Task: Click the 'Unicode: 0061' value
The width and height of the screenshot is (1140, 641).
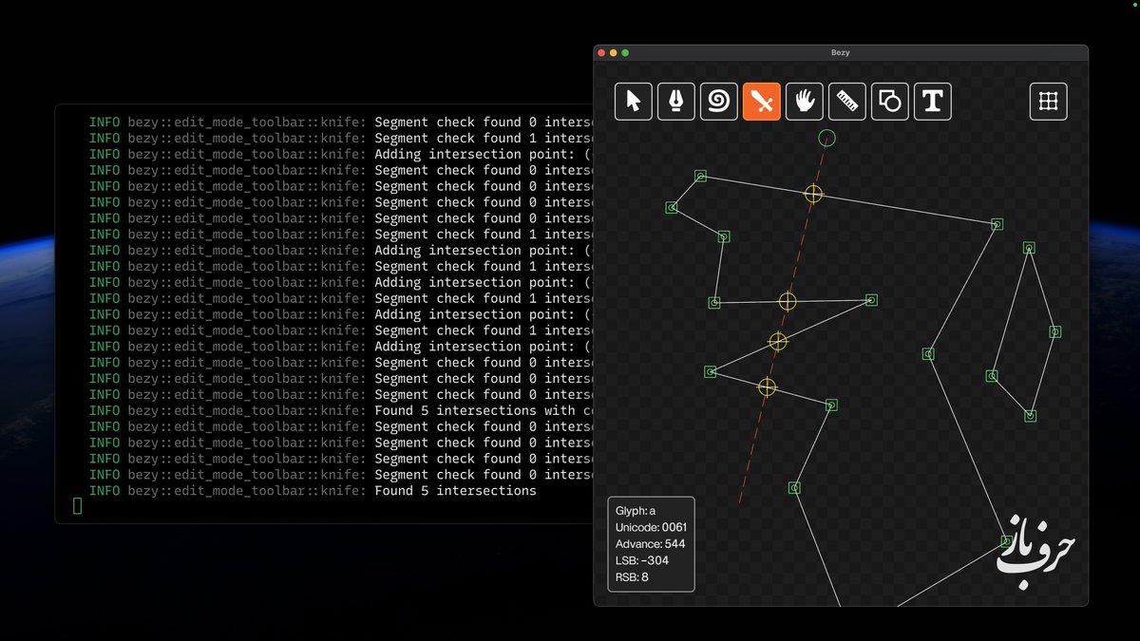Action: pyautogui.click(x=651, y=527)
